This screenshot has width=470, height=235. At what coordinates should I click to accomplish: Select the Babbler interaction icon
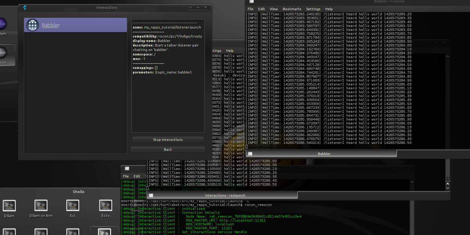pos(32,25)
